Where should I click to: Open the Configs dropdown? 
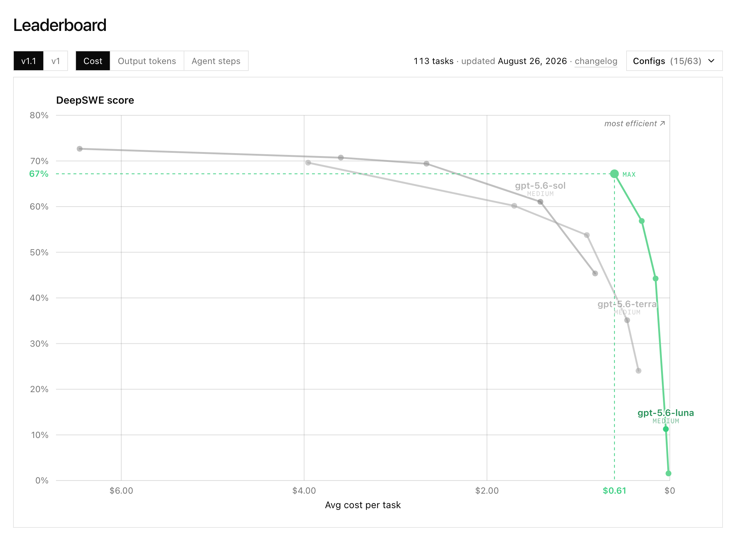674,61
